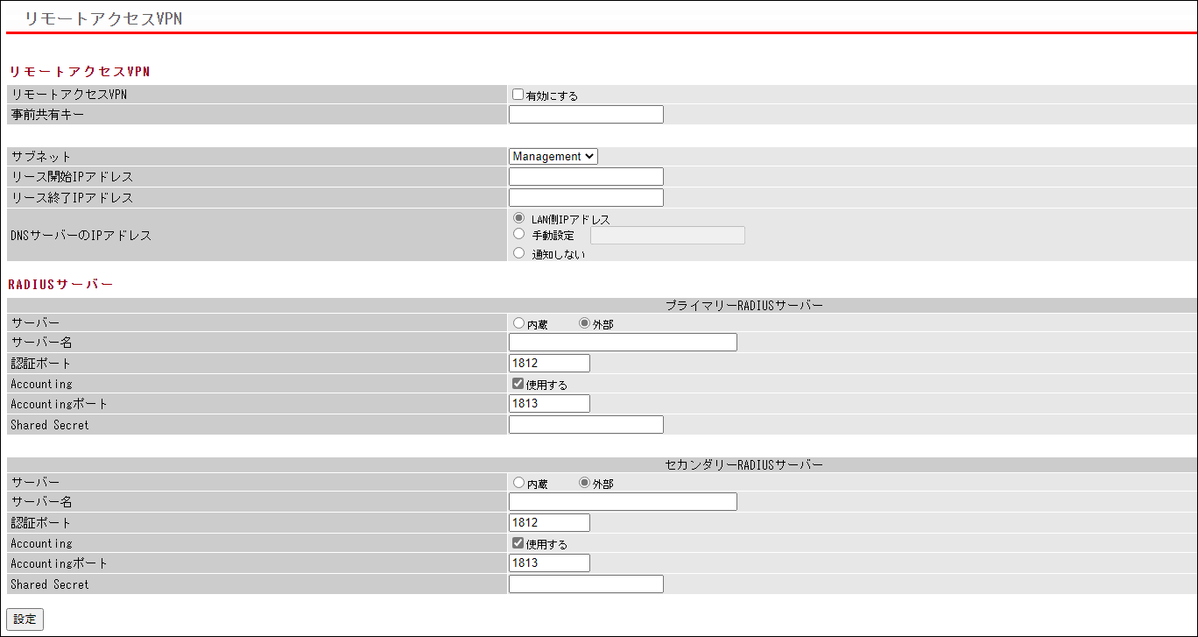This screenshot has height=637, width=1198.
Task: Select LAN側IPアドレス DNS option
Action: tap(518, 218)
